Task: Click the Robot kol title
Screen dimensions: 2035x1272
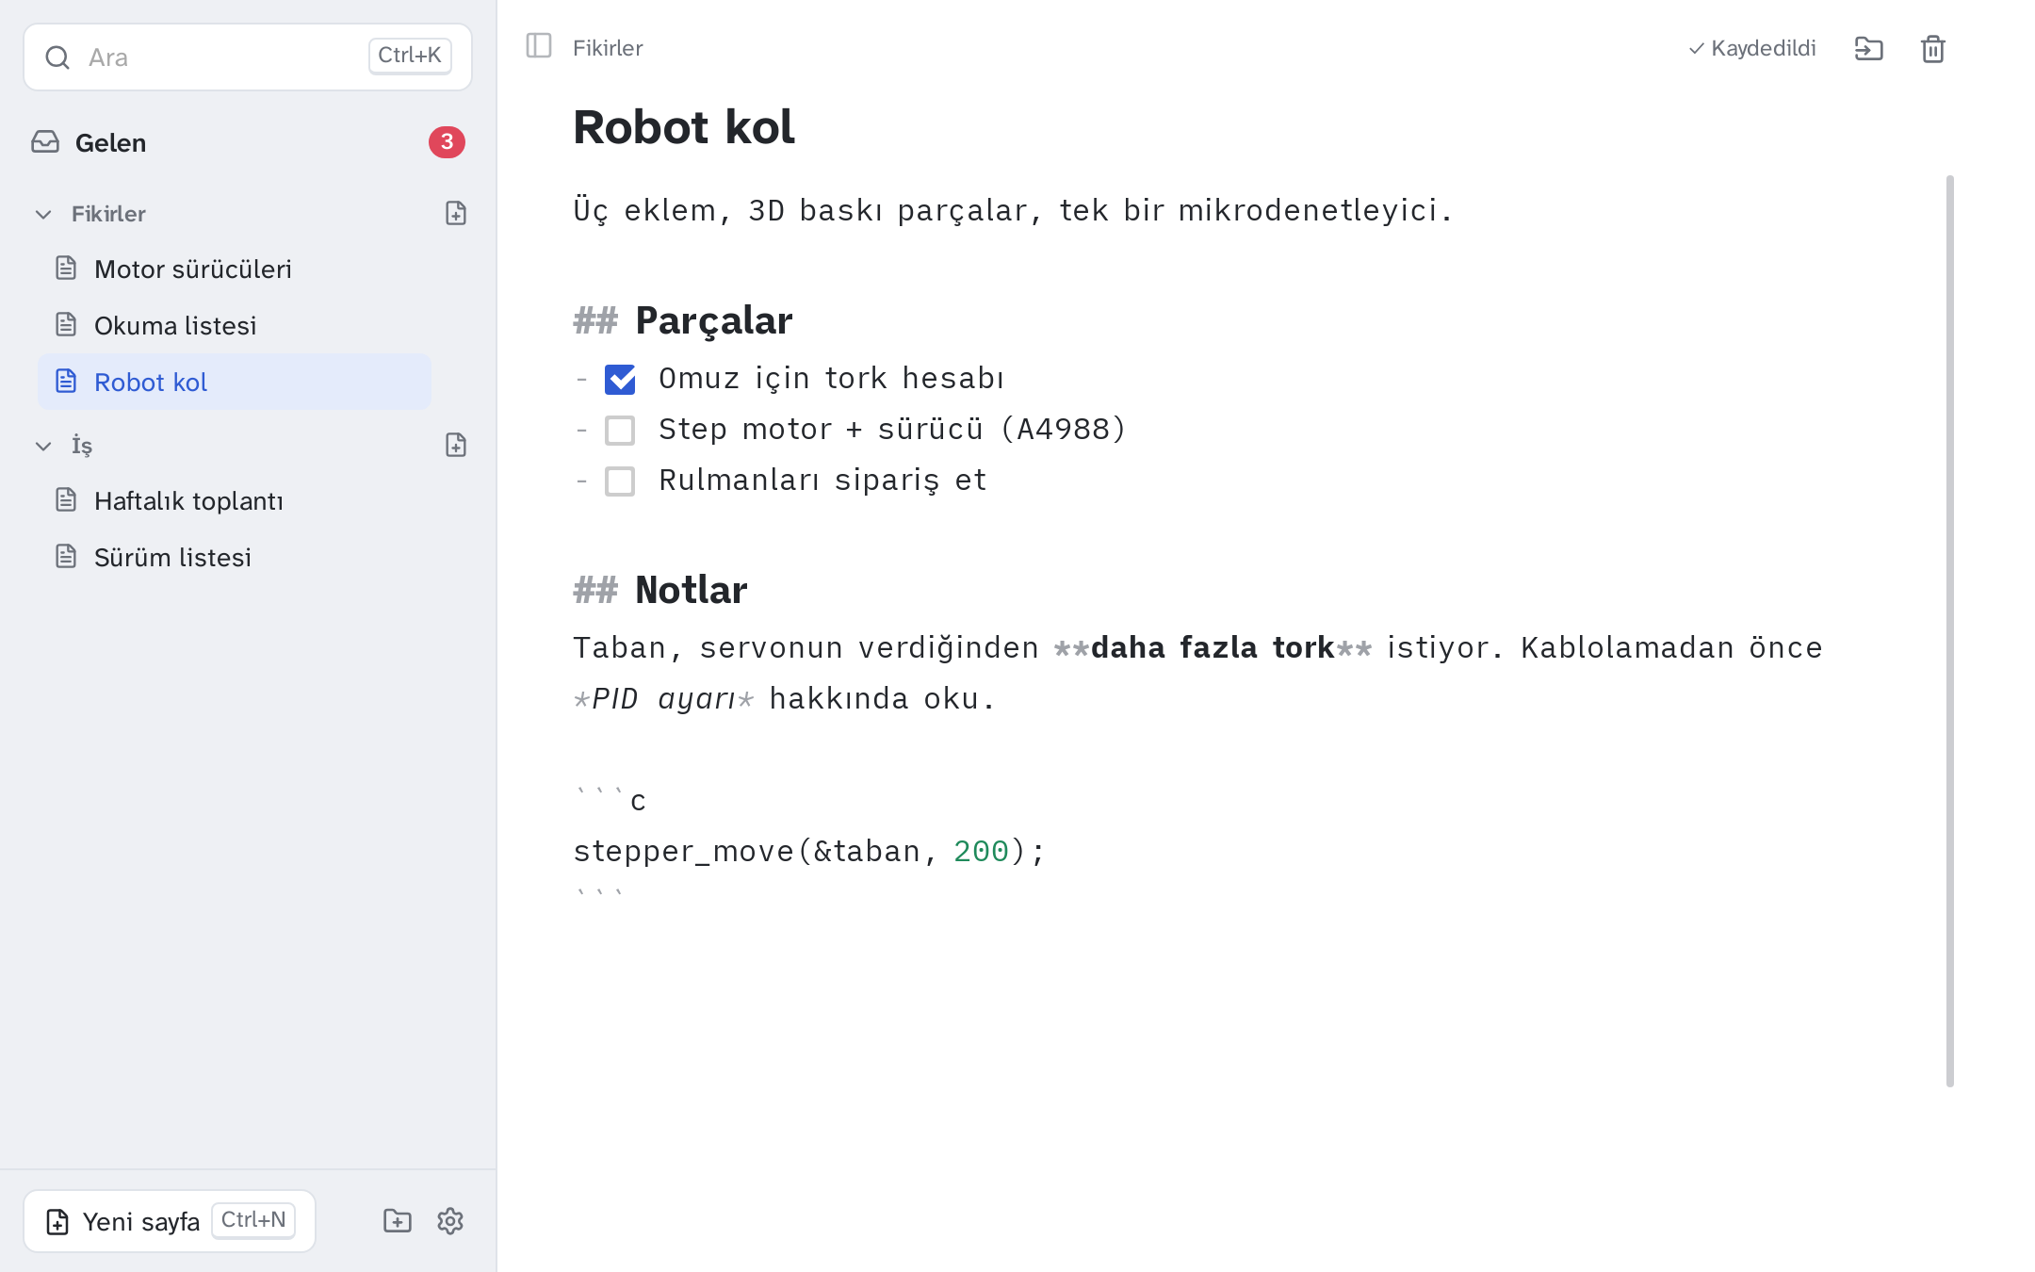Action: pos(684,127)
